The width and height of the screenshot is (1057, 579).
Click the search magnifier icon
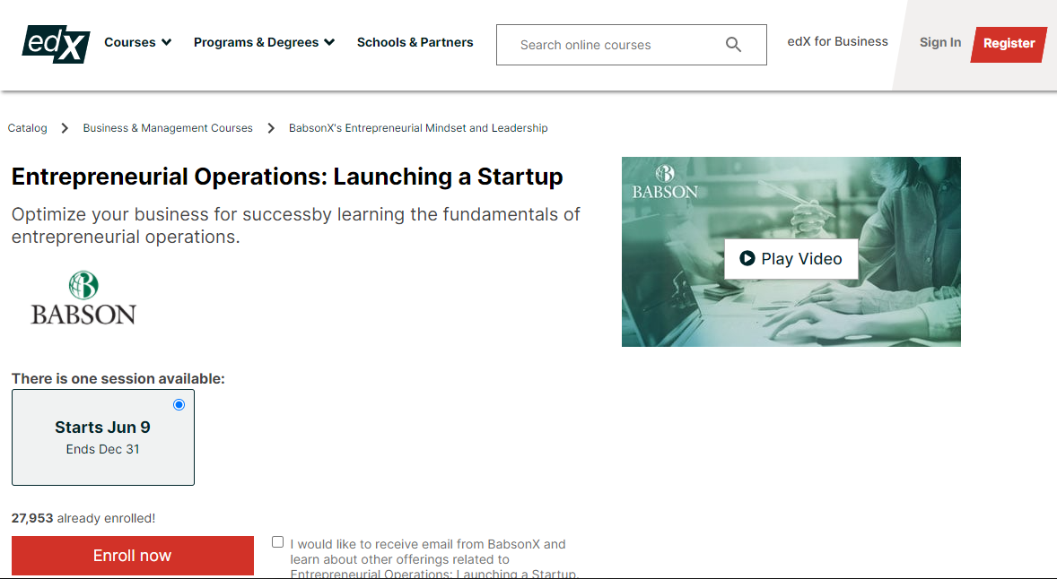click(733, 44)
